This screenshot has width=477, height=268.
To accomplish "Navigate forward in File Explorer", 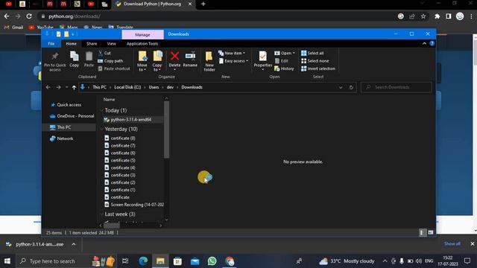I will coord(58,87).
